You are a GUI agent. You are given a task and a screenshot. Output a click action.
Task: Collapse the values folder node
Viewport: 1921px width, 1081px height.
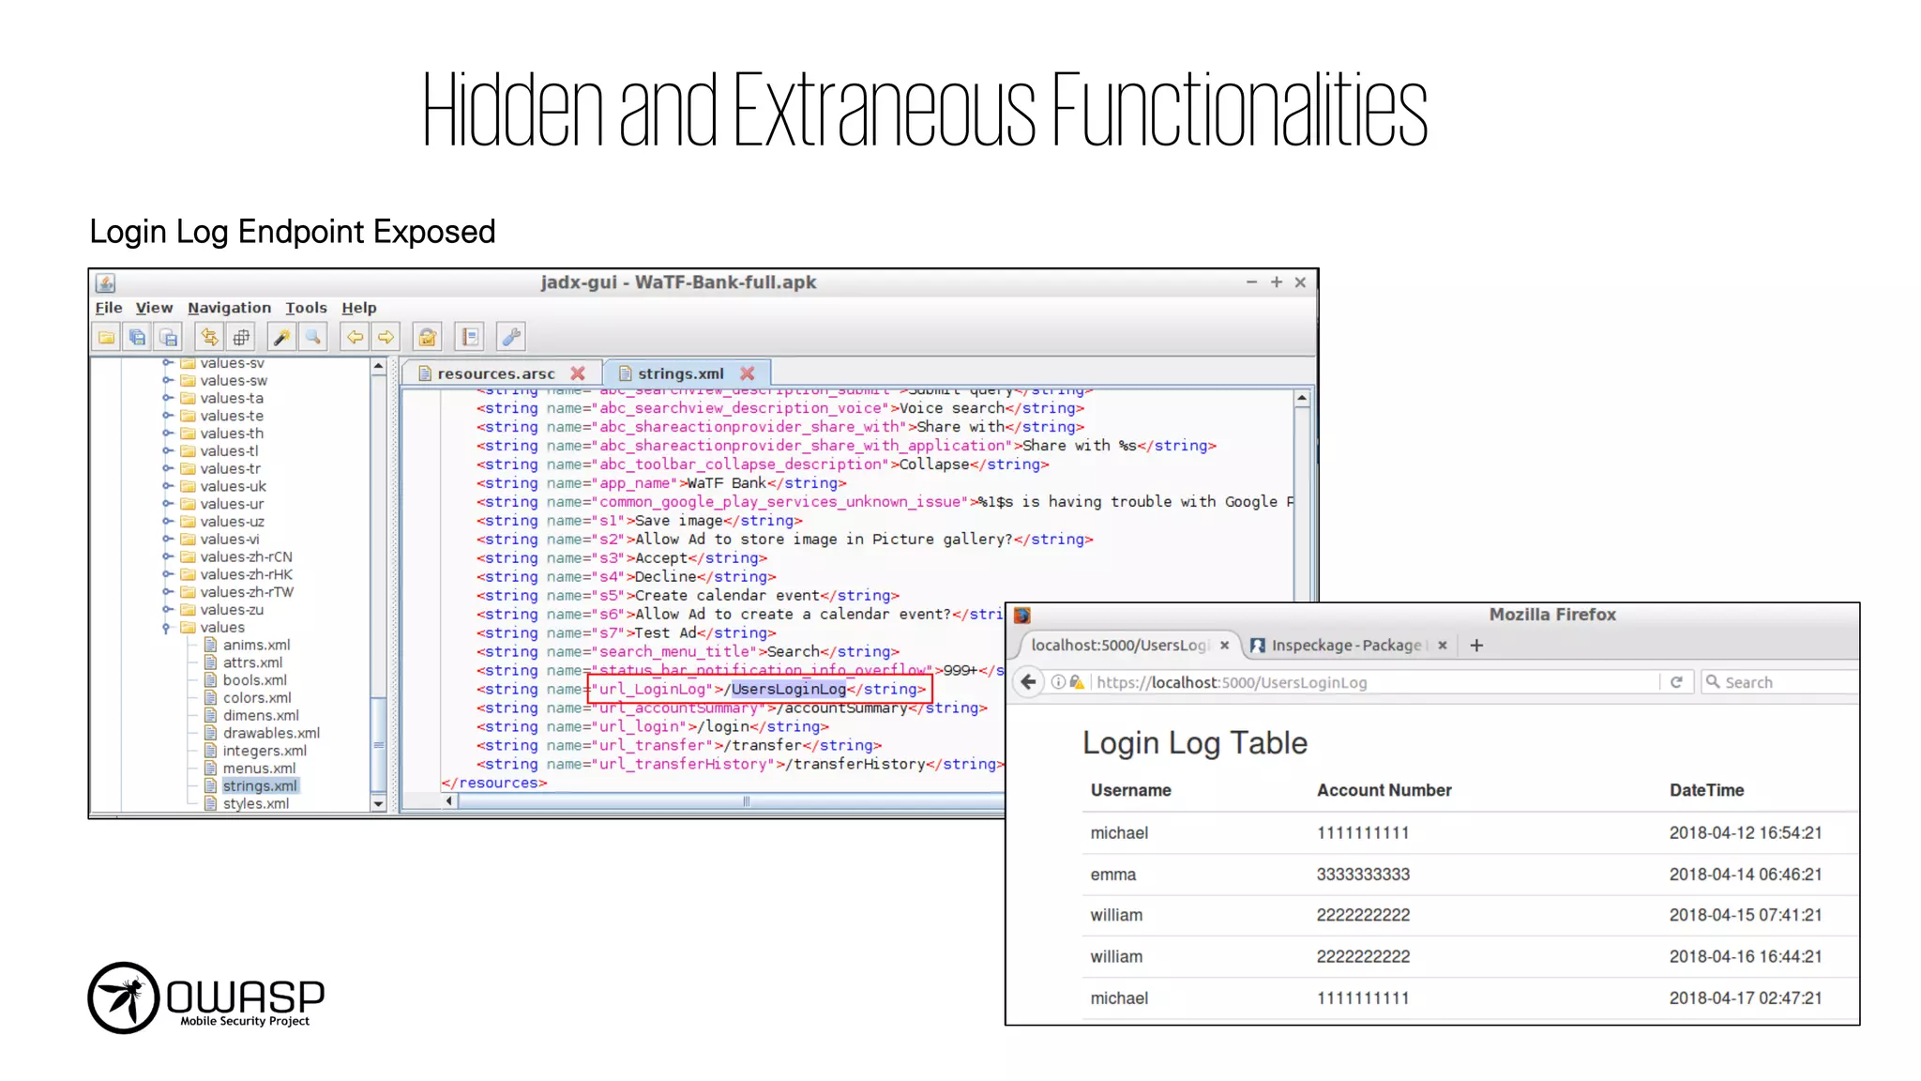click(x=167, y=628)
